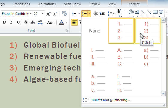The height and width of the screenshot is (108, 168).
Task: Select the Line shape
Action: point(143,12)
